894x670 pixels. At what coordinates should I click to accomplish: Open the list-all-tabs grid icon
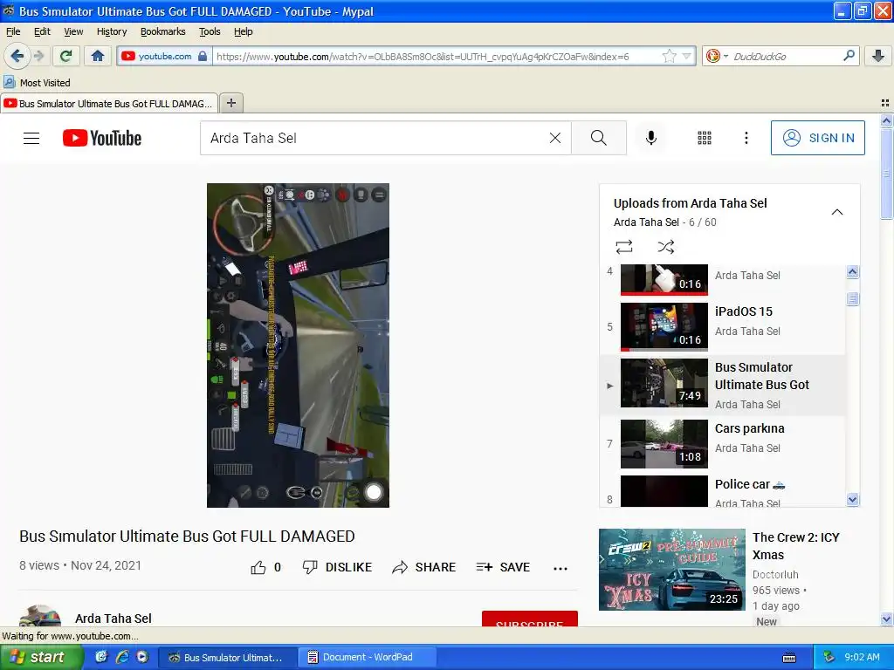[885, 103]
